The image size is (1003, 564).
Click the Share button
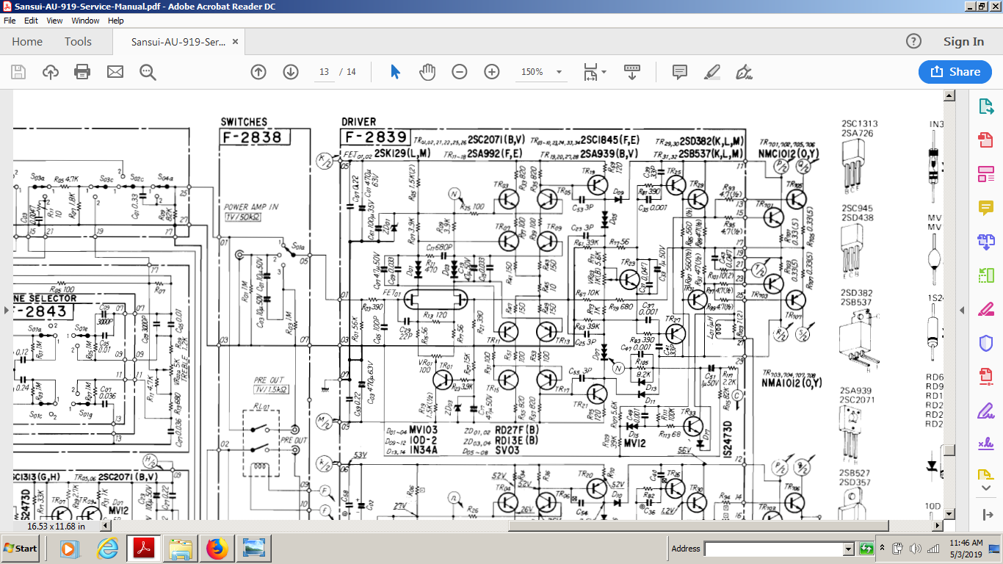pyautogui.click(x=955, y=72)
